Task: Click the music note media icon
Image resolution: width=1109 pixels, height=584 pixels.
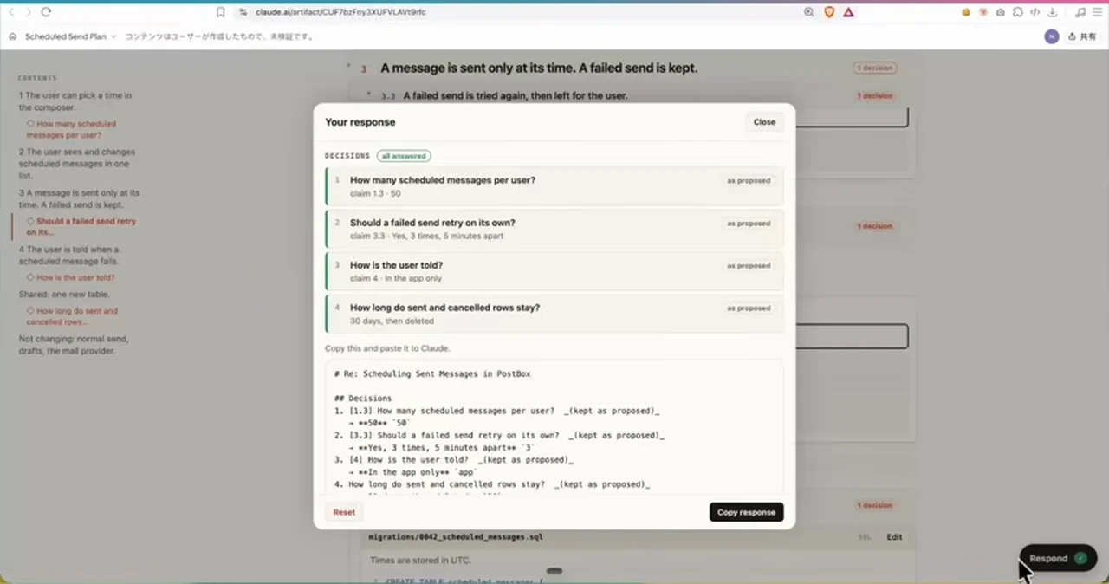Action: pyautogui.click(x=1080, y=12)
